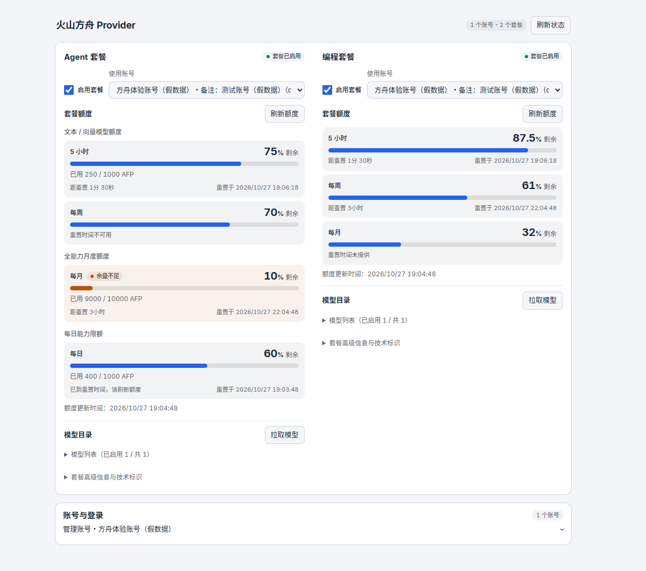Open 使用账号 dropdown in 编程套餐
The height and width of the screenshot is (571, 646).
coord(465,90)
